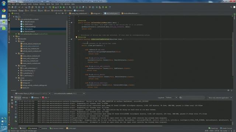The image size is (236, 132).
Task: Click the file explorer taskbar icon
Action: tap(4, 16)
